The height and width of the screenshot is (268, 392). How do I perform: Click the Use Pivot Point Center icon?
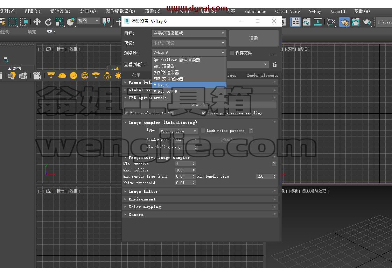pyautogui.click(x=106, y=22)
